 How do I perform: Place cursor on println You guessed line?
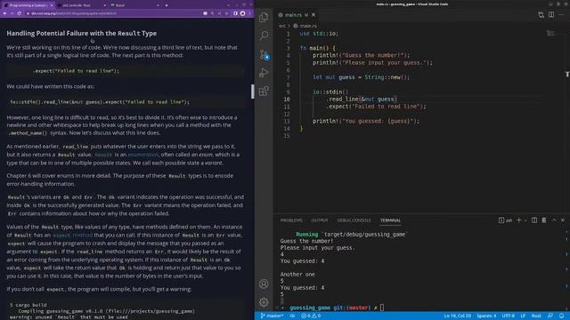[x=366, y=121]
